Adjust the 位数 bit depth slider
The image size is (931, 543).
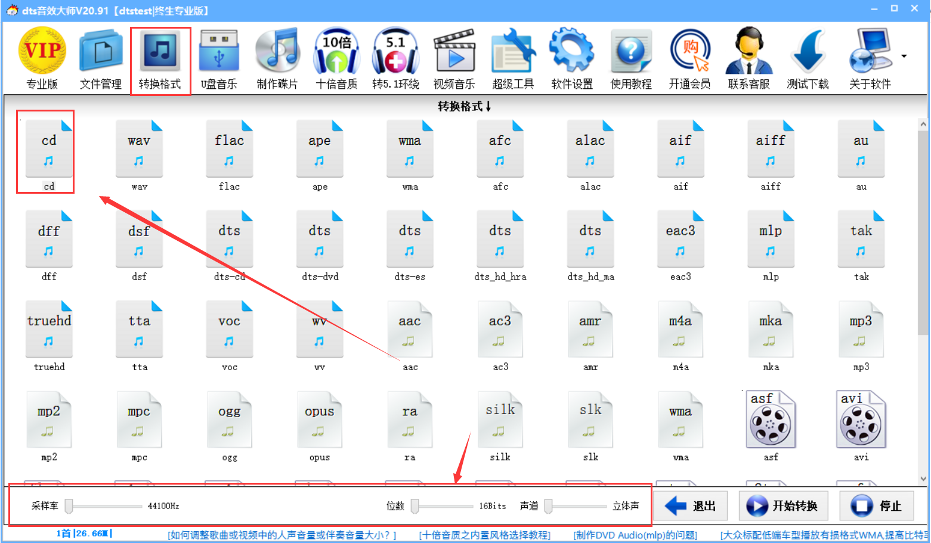(x=443, y=506)
